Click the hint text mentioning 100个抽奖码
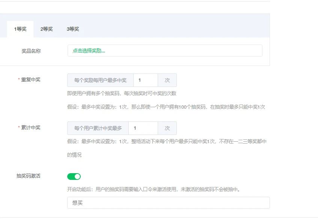Image resolution: width=318 pixels, height=220 pixels. click(x=166, y=107)
